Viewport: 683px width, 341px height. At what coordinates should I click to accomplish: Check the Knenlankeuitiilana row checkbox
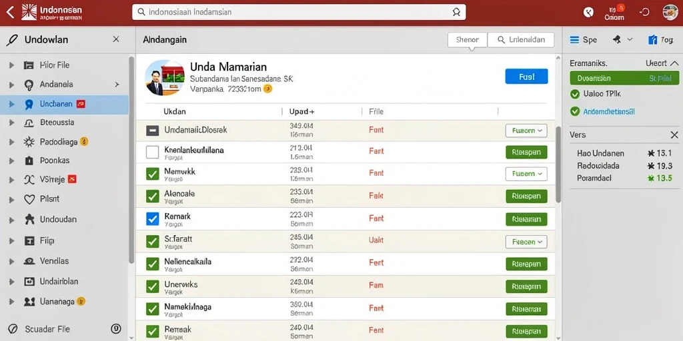(152, 153)
